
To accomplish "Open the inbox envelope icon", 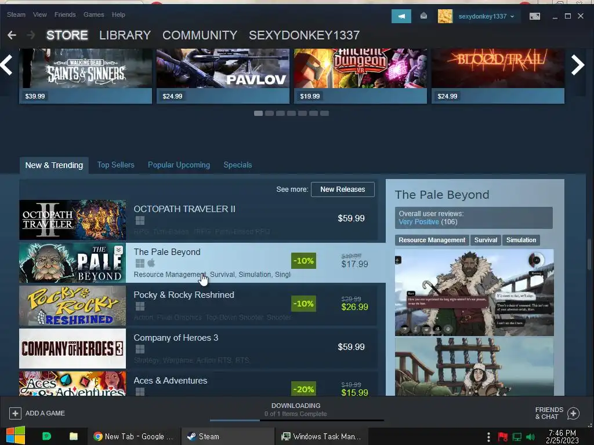I will pos(423,16).
